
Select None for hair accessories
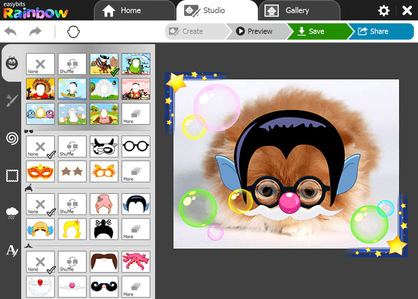point(40,204)
